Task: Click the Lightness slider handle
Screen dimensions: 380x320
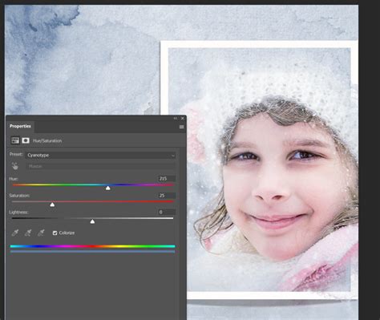Action: point(92,221)
